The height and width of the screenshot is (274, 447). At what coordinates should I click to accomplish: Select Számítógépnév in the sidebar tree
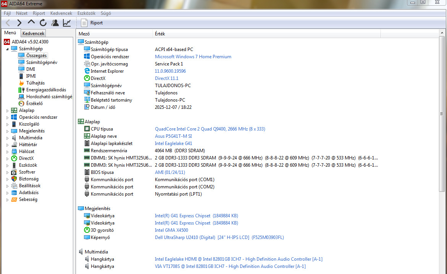pos(42,62)
